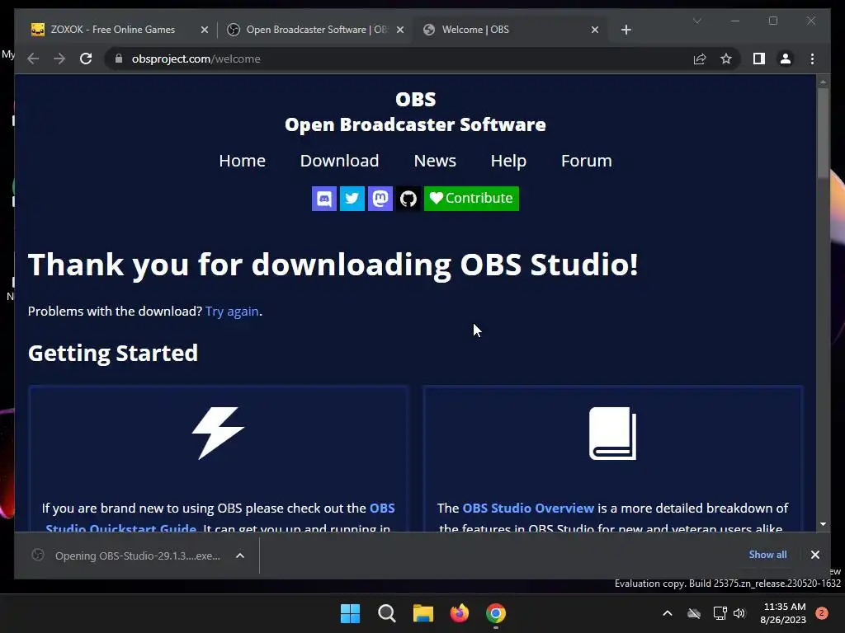Open the tab search dropdown arrow

coord(696,21)
